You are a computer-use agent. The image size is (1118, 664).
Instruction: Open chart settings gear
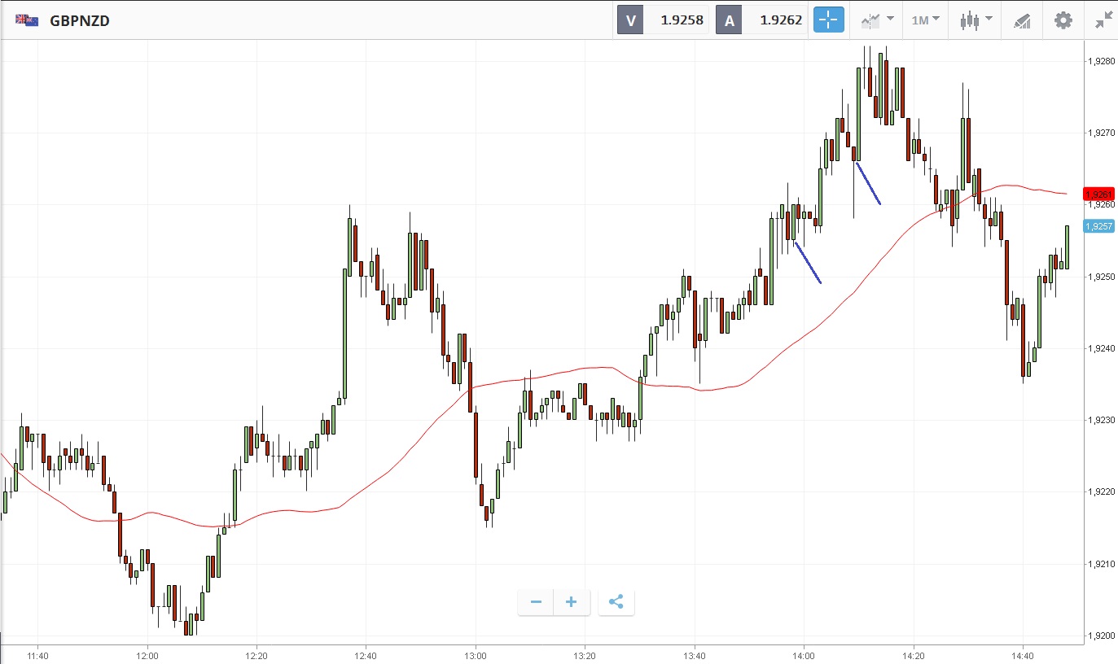click(x=1063, y=20)
